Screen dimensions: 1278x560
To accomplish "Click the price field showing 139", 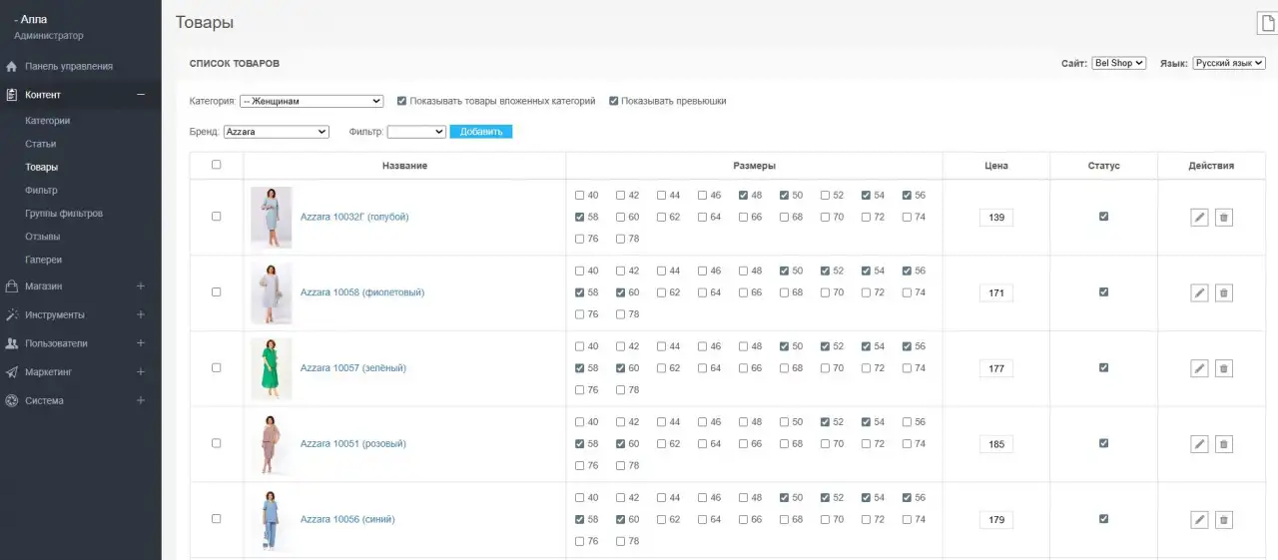I will (x=996, y=218).
